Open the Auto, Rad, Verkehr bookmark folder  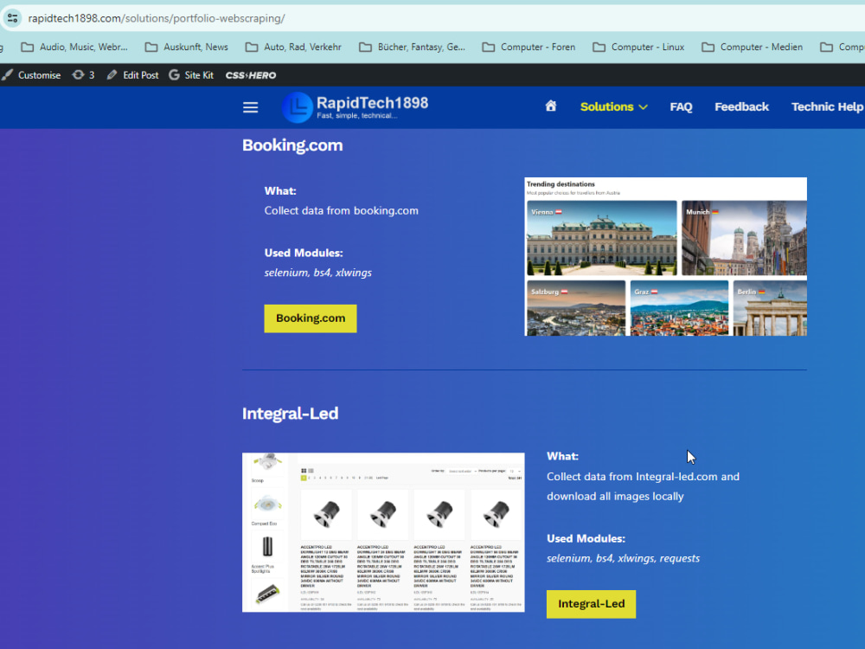293,47
